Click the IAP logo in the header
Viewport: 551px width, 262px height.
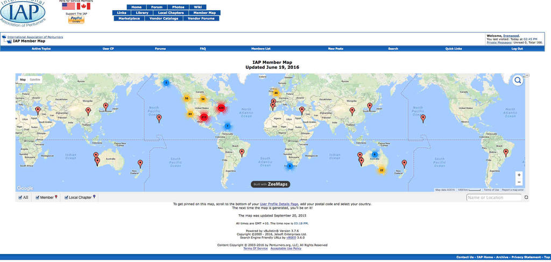[x=22, y=13]
